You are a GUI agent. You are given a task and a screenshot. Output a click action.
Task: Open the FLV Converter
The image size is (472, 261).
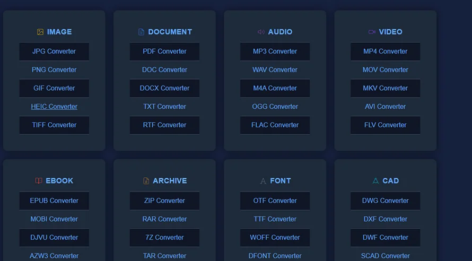pos(386,125)
